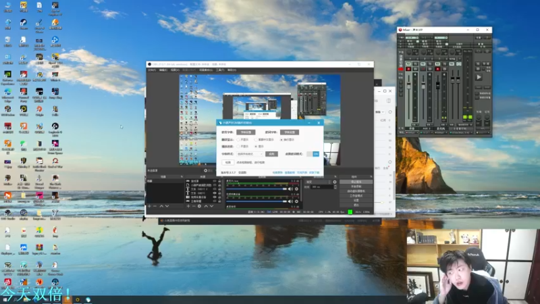The width and height of the screenshot is (540, 304).
Task: Open OBS 工具(T) menu
Action: click(x=220, y=70)
